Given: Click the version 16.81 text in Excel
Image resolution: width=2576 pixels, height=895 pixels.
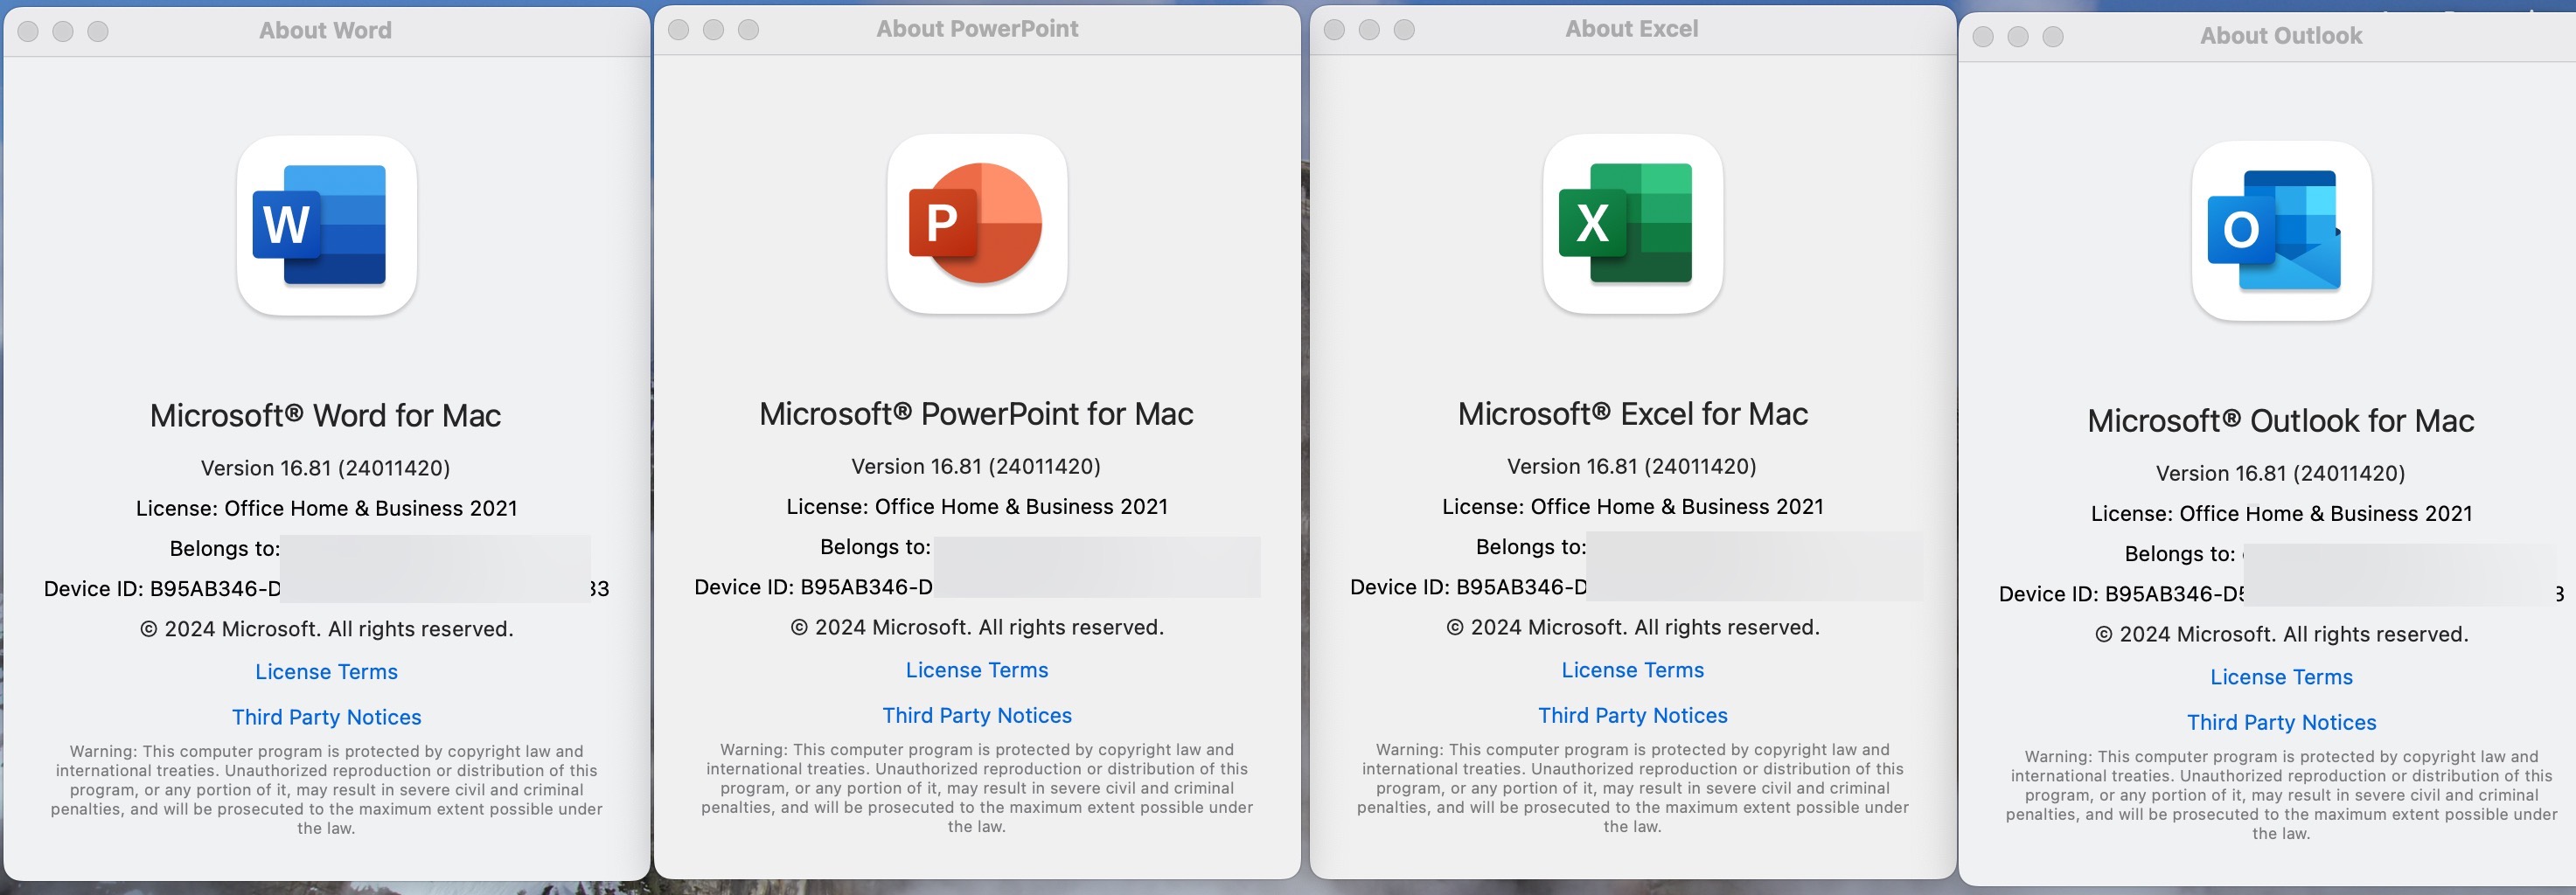Looking at the screenshot, I should tap(1633, 466).
